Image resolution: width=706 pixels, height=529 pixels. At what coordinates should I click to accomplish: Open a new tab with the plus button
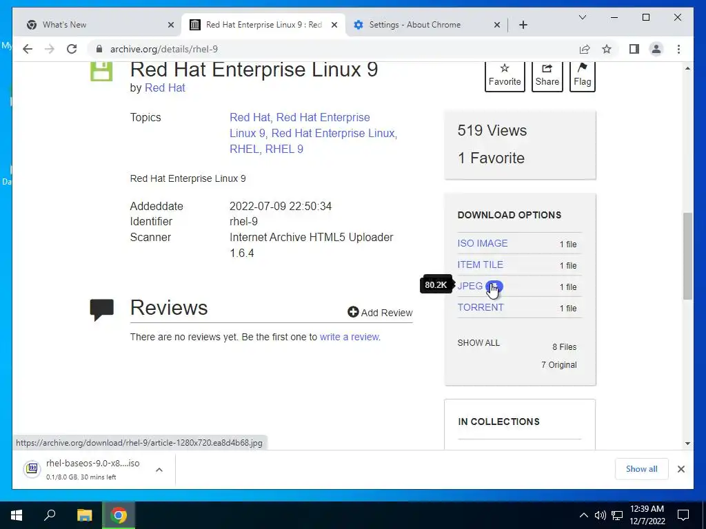click(523, 25)
